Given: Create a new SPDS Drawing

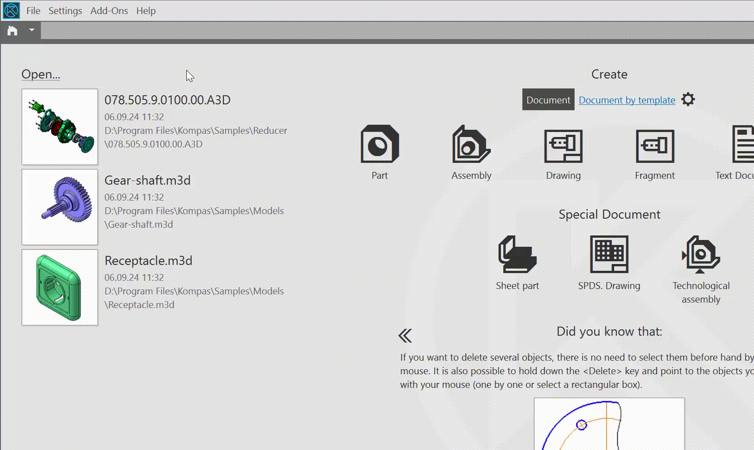Looking at the screenshot, I should [609, 254].
